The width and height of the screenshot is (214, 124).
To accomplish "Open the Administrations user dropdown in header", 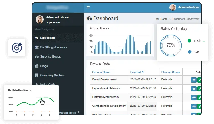I will [x=189, y=7].
